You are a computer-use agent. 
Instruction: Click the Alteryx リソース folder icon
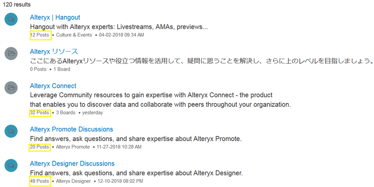(x=11, y=53)
